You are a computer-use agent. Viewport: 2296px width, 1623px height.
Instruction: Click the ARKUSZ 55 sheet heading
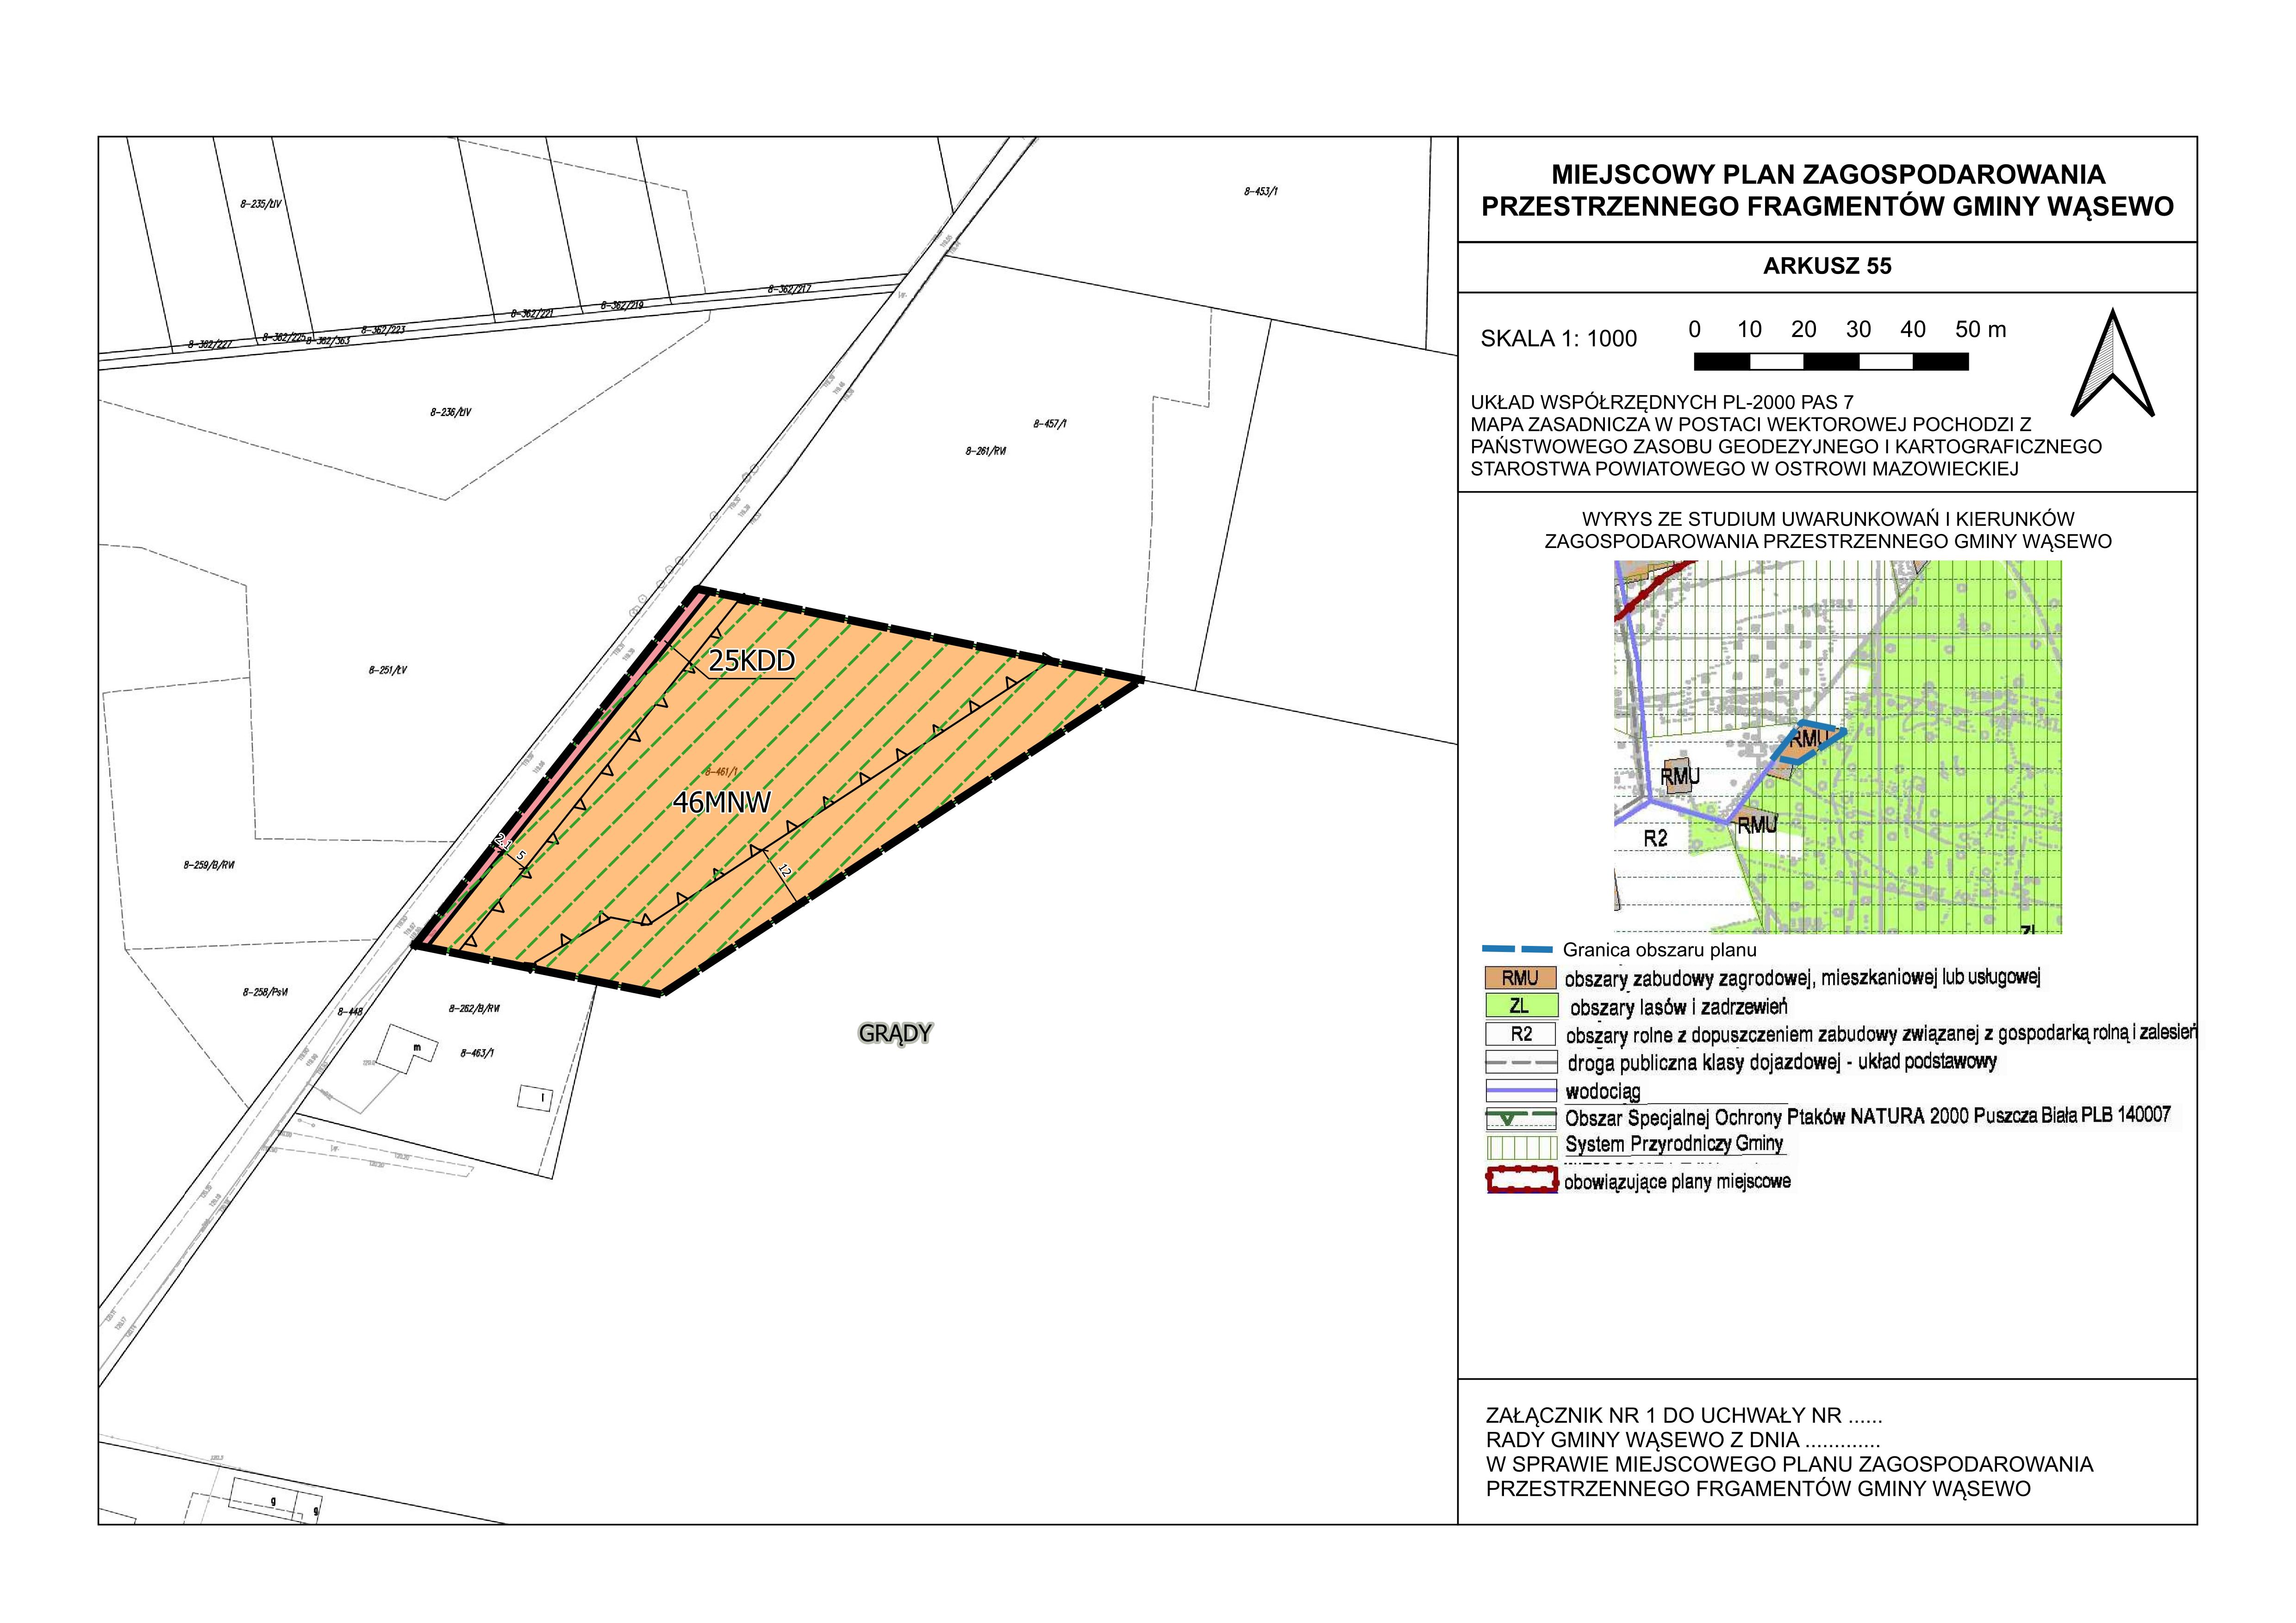click(x=1827, y=266)
